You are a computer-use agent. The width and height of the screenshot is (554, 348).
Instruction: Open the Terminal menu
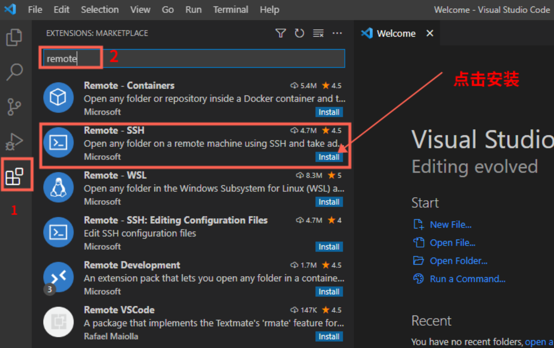pos(230,10)
